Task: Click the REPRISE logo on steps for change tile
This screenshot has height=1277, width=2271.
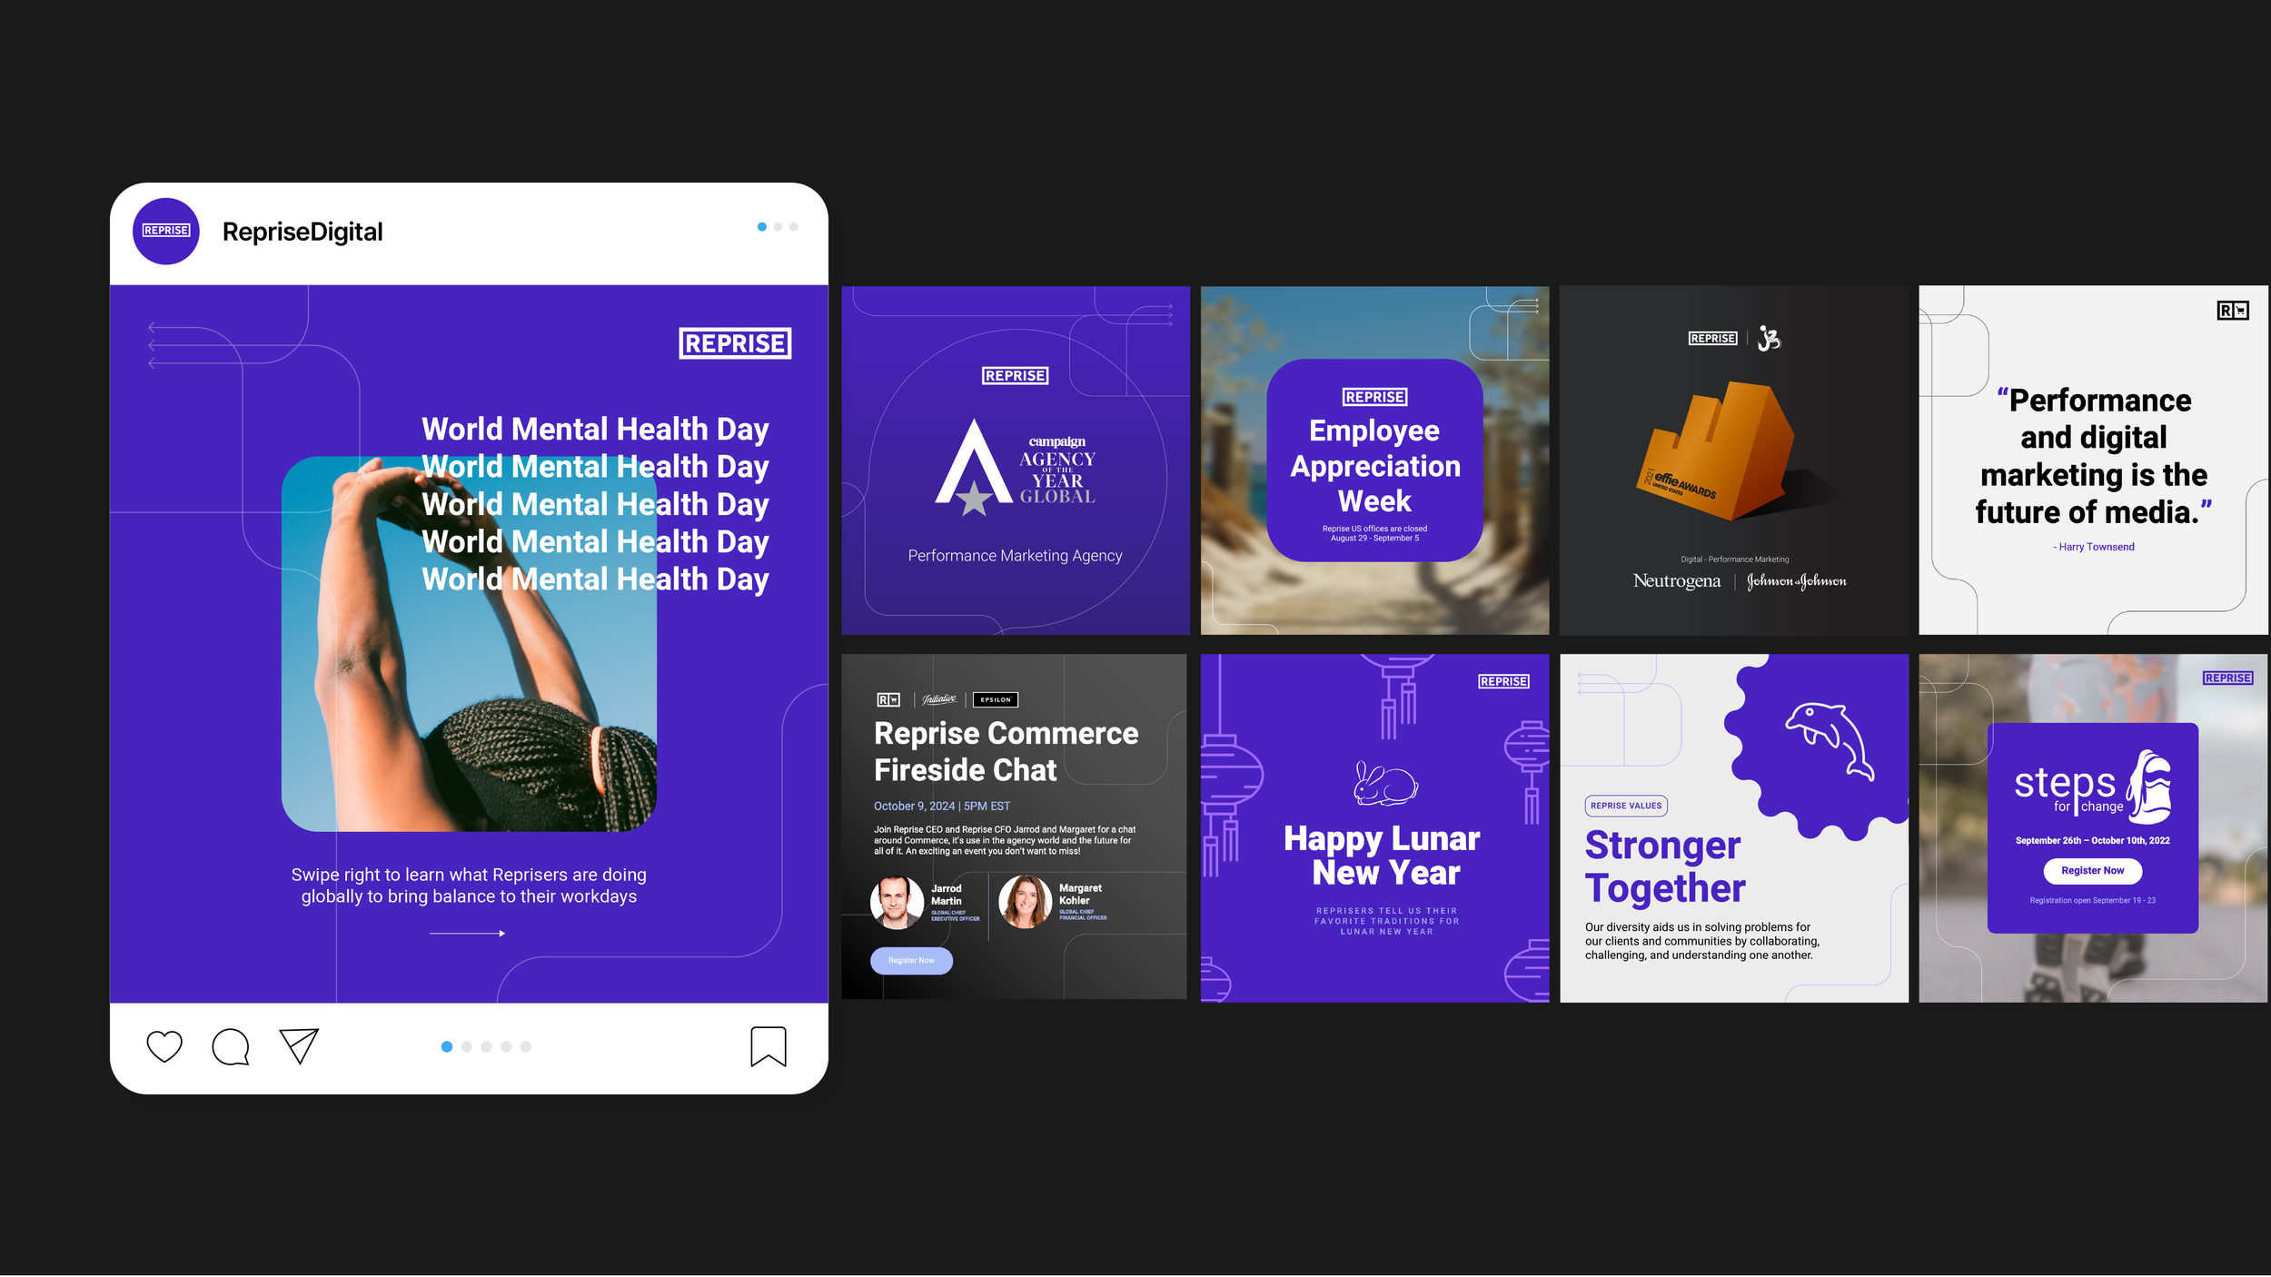Action: click(x=2227, y=678)
